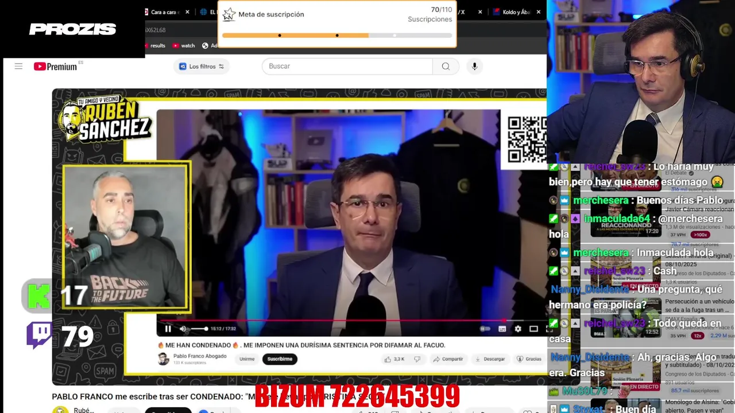Click the Twitch viewer count icon

click(39, 336)
